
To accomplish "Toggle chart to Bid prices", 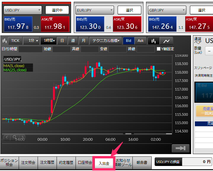I will coord(129,41).
